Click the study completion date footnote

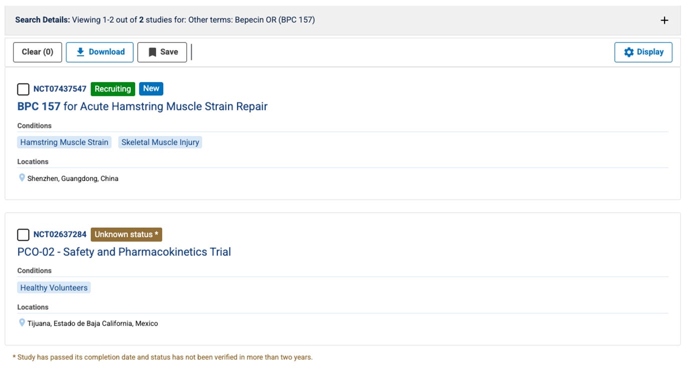click(x=163, y=357)
